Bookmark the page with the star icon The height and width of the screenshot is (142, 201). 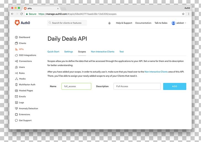(x=183, y=14)
